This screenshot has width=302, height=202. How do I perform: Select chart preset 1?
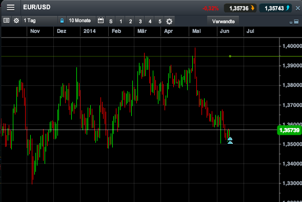coord(121,21)
